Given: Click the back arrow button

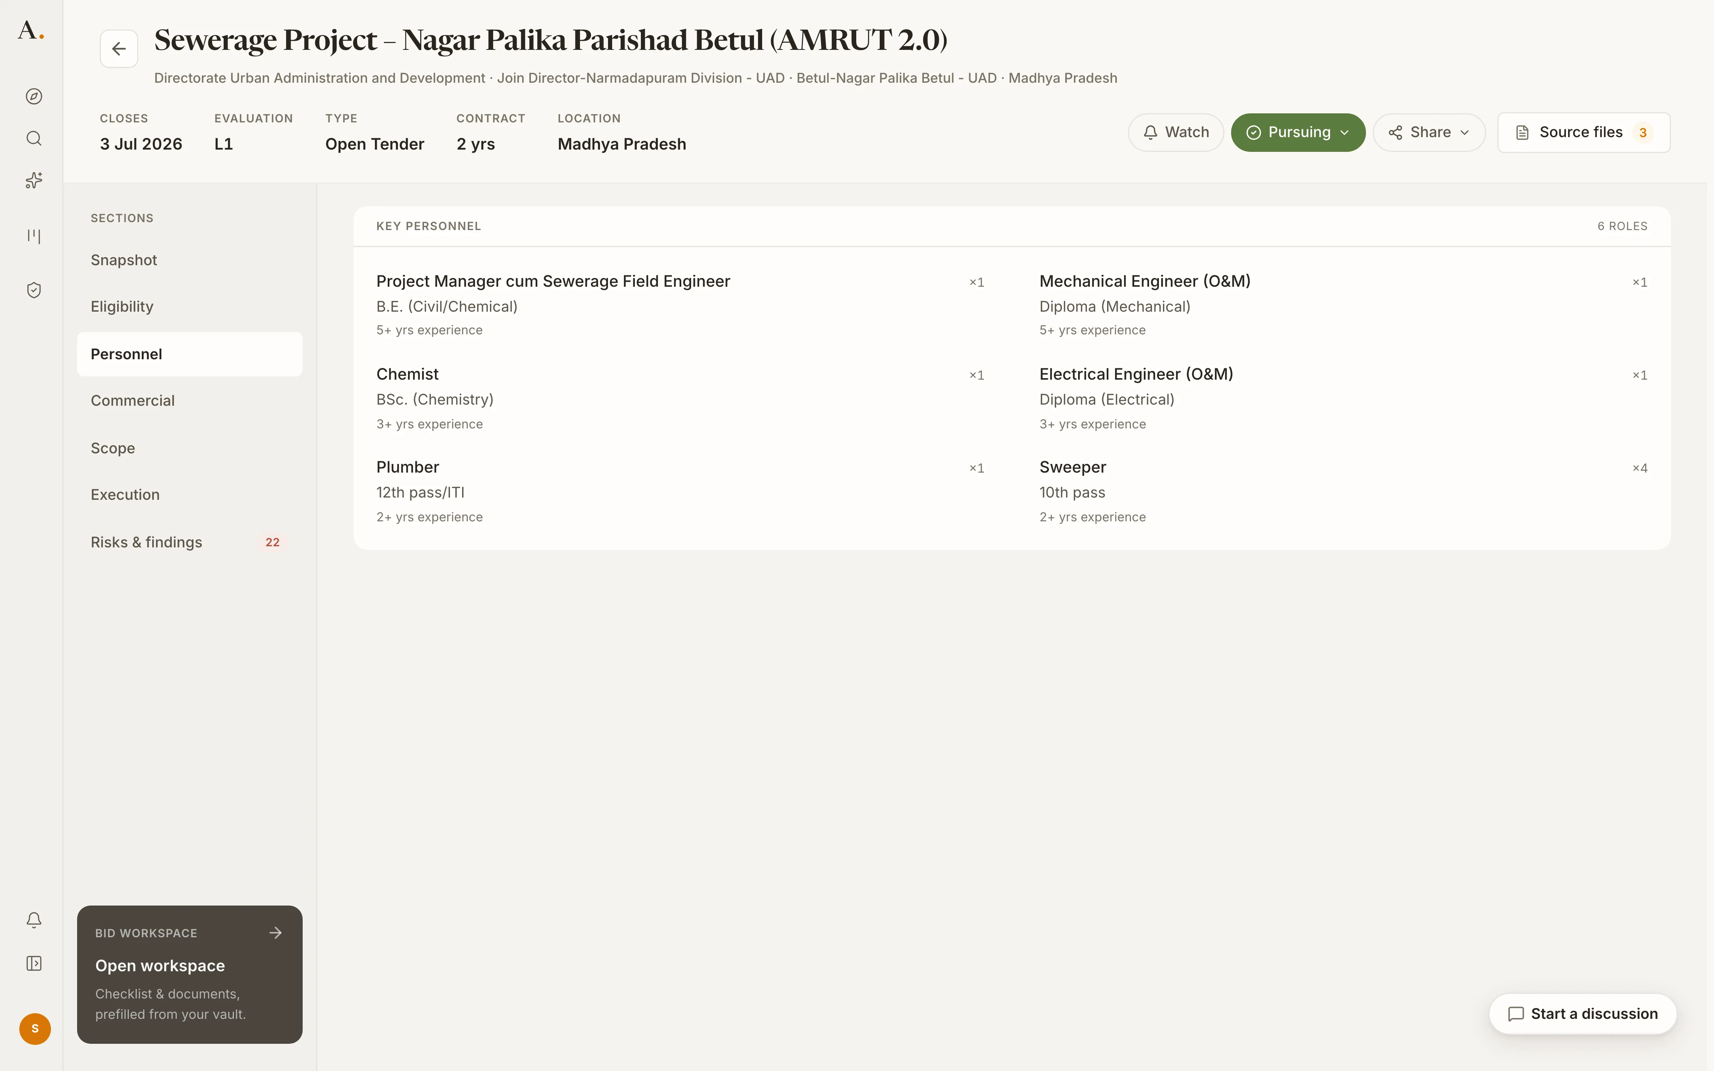Looking at the screenshot, I should point(119,49).
